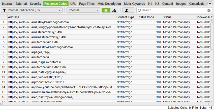Select the mekhanizm-svetilnik URL in row 15
The height and width of the screenshot is (110, 214).
tap(61, 92)
